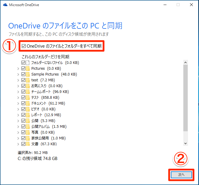Uncheck the Pictures folder checkbox
Screen dimensions: 199x185
pos(23,68)
